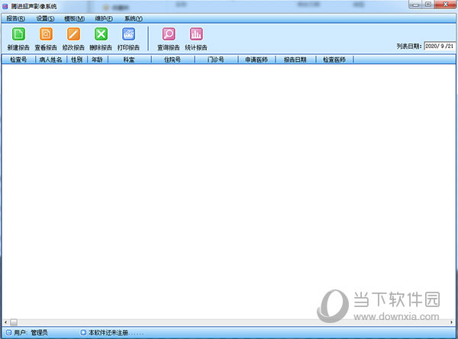Open the 查询报告 (Search Report) magnifier icon
The image size is (458, 339).
click(169, 34)
